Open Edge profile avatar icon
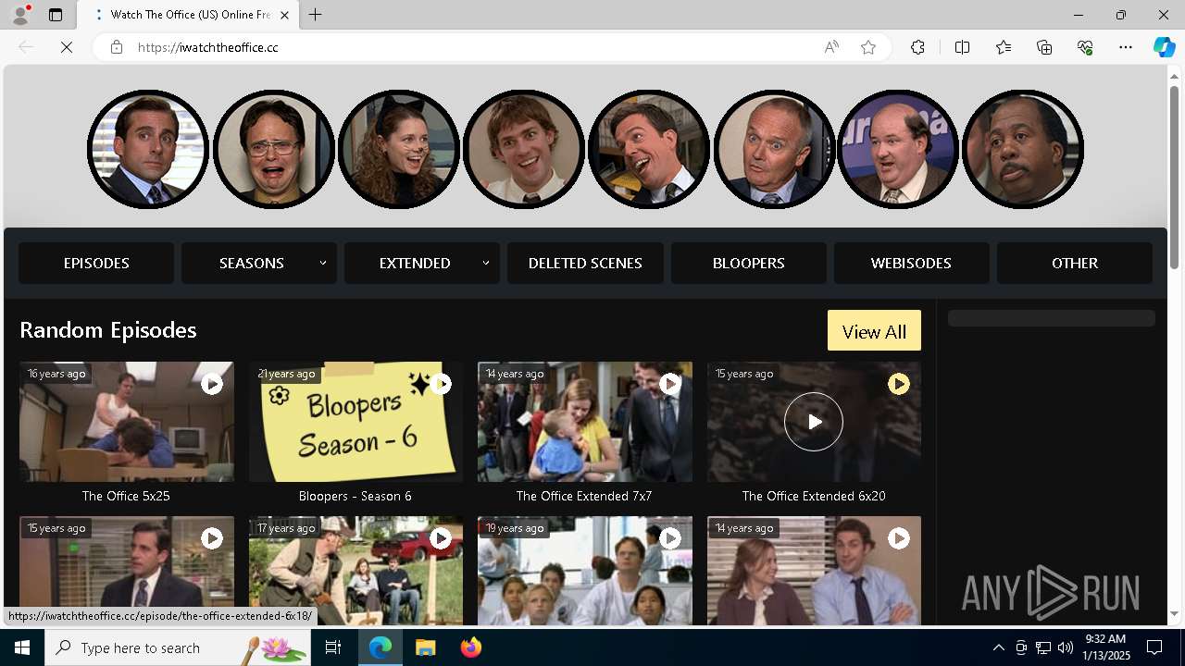 click(19, 15)
